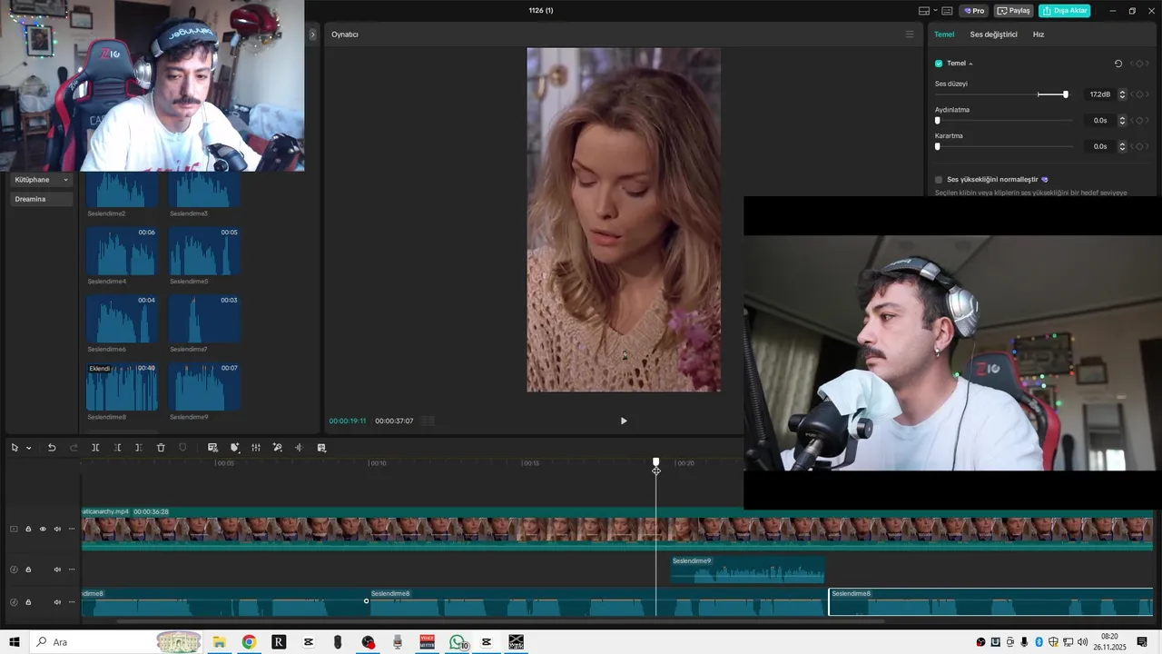The width and height of the screenshot is (1162, 654).
Task: Open the Windows Start menu
Action: click(15, 642)
